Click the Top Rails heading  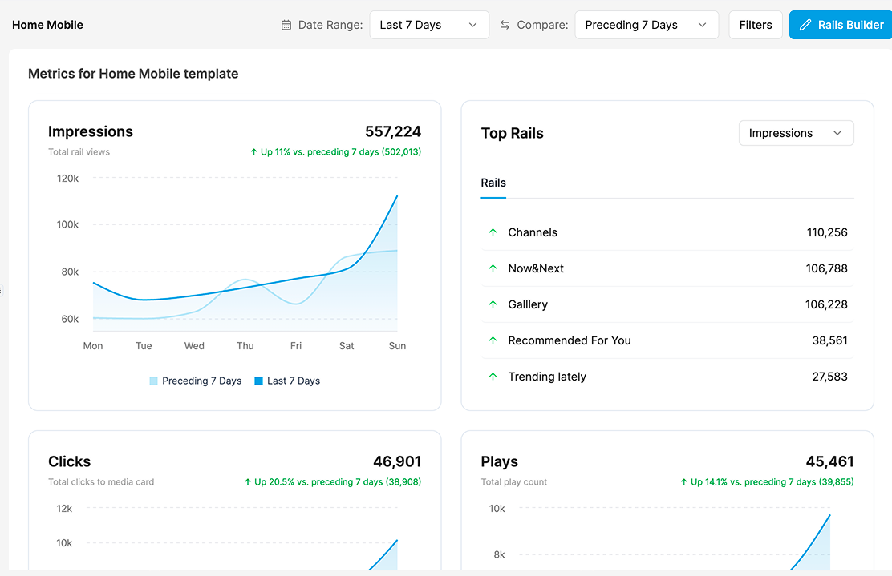(x=512, y=134)
